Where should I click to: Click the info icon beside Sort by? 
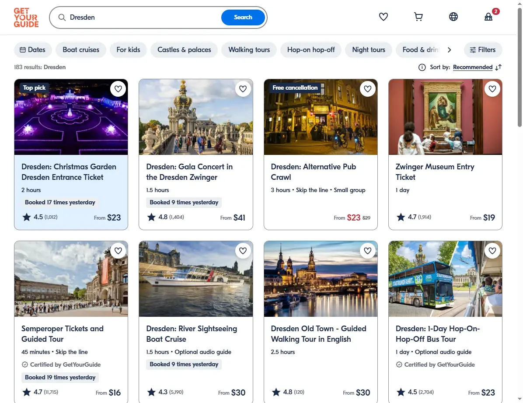pyautogui.click(x=422, y=67)
